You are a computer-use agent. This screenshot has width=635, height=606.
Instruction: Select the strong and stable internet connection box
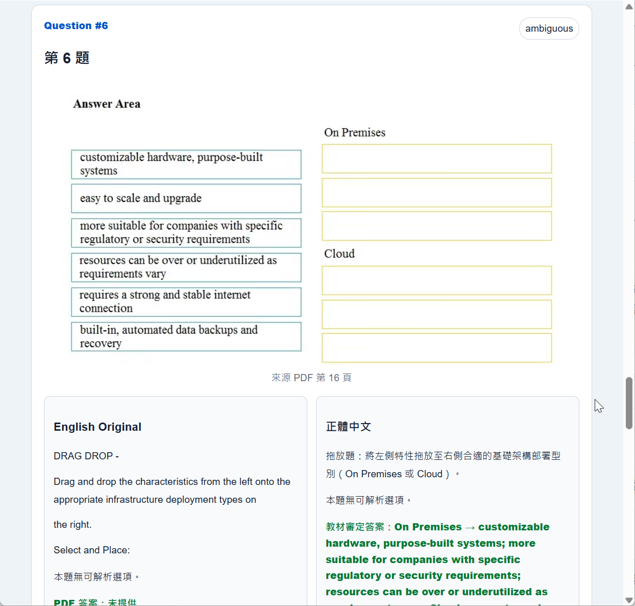(186, 301)
